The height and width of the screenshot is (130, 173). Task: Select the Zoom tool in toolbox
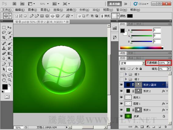point(9,80)
